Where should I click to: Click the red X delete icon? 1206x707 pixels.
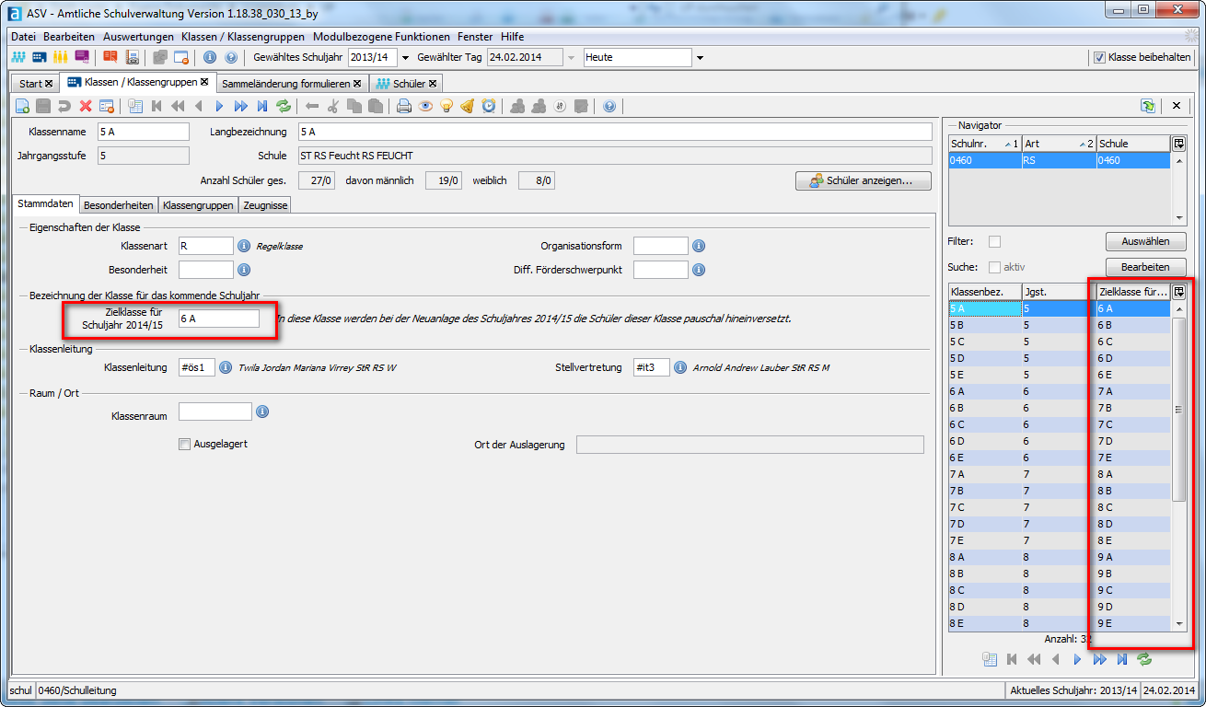pyautogui.click(x=86, y=106)
